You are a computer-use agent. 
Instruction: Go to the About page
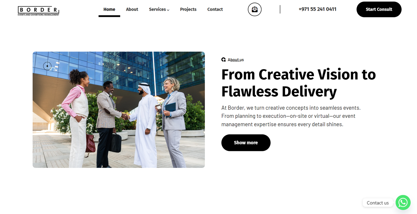coord(132,9)
